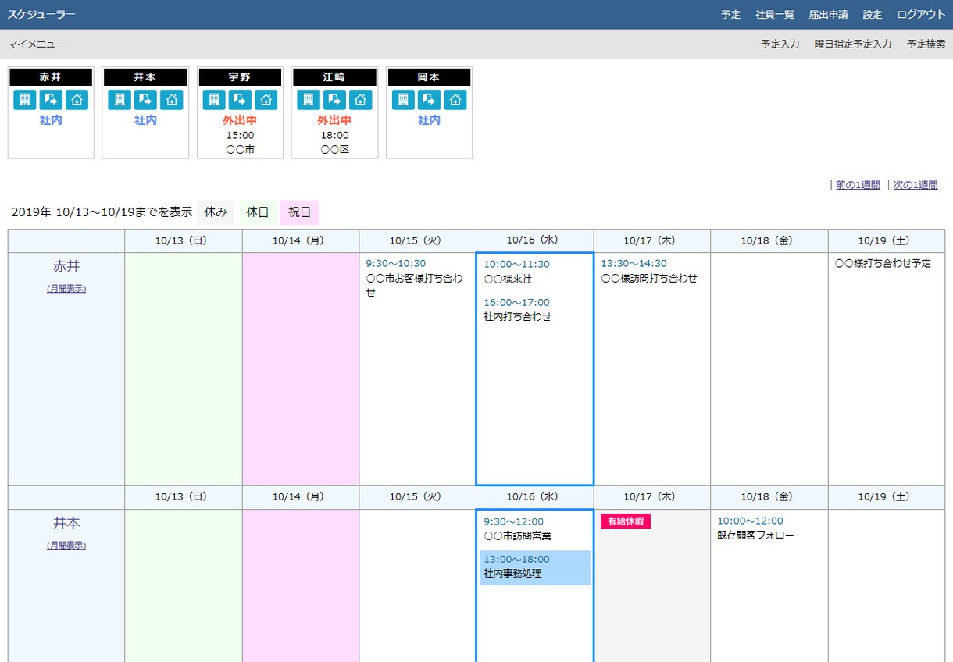953x662 pixels.
Task: Open 月間表示 for 赤井
Action: pyautogui.click(x=66, y=289)
